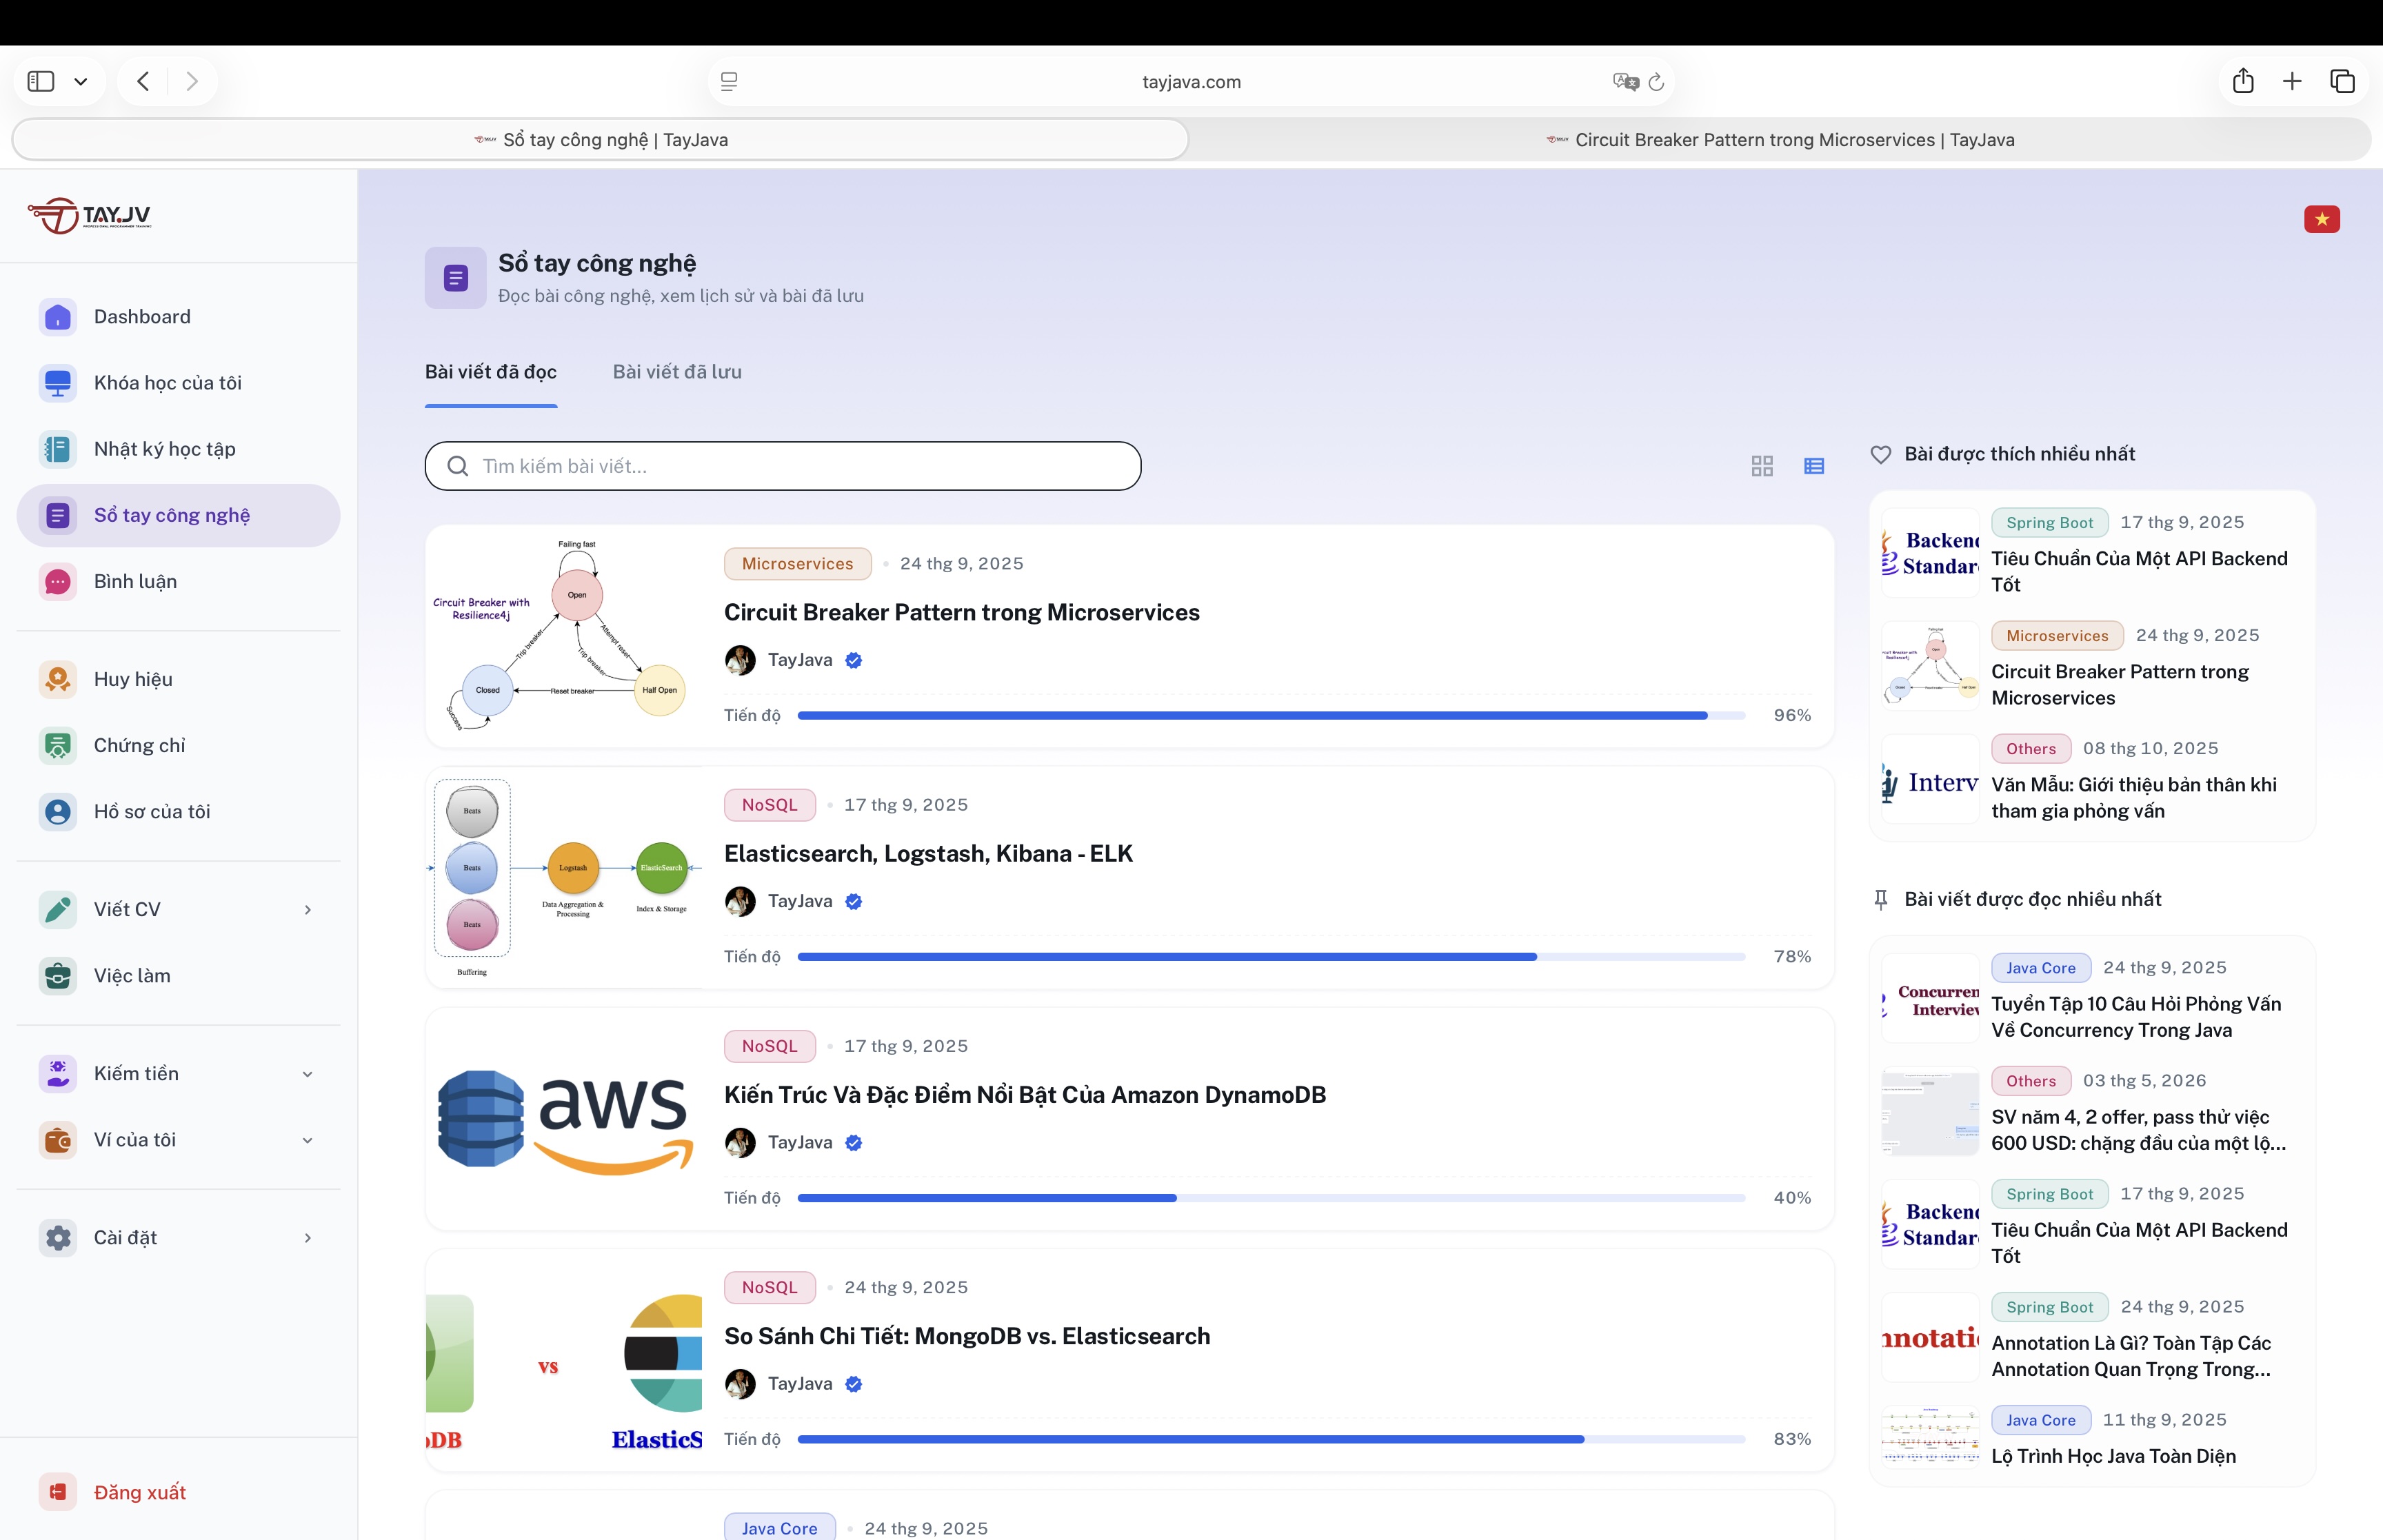Viewport: 2383px width, 1540px height.
Task: Go back with the Safari back arrow
Action: click(143, 81)
